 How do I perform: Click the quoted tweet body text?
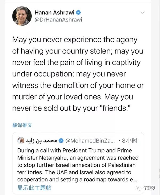[77, 165]
